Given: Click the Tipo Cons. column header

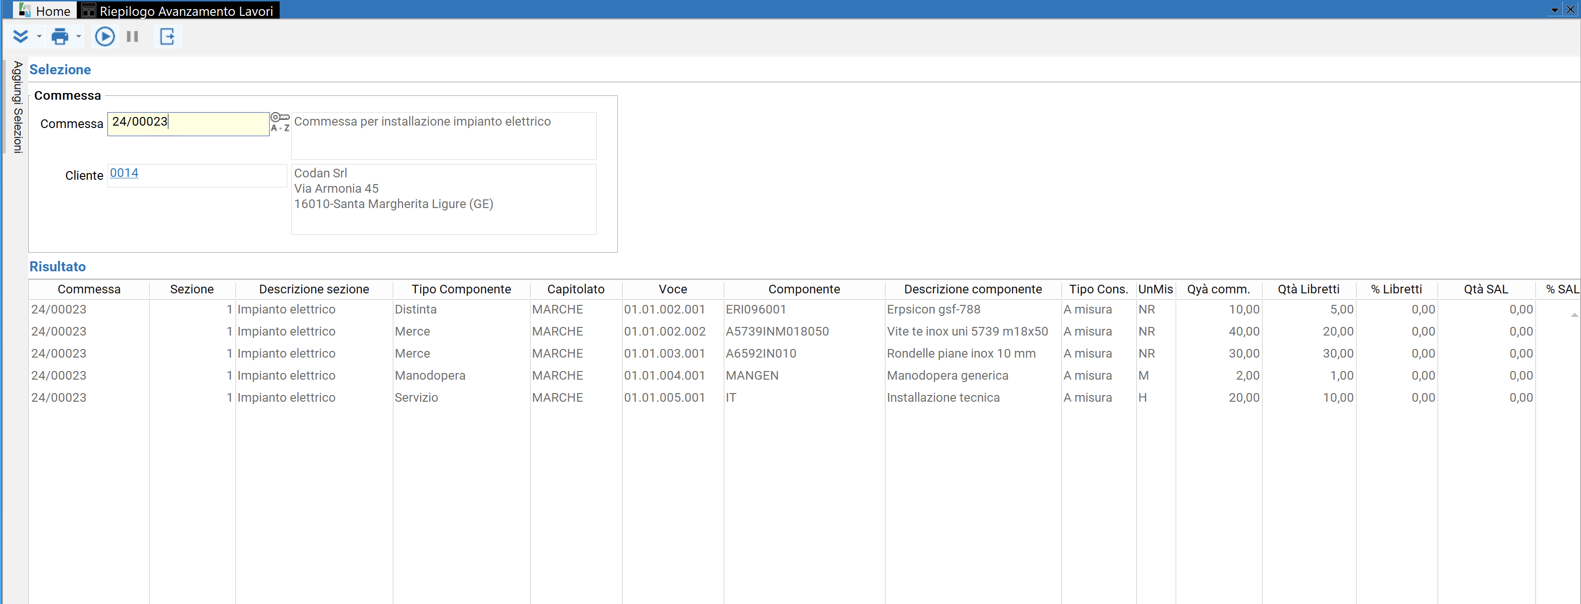Looking at the screenshot, I should 1098,290.
